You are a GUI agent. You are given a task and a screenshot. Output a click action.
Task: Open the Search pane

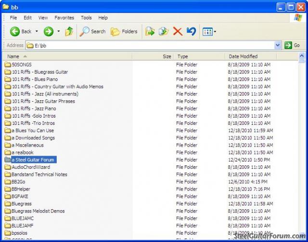[x=92, y=31]
